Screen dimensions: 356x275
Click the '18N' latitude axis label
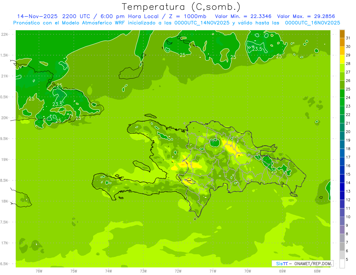(4, 201)
